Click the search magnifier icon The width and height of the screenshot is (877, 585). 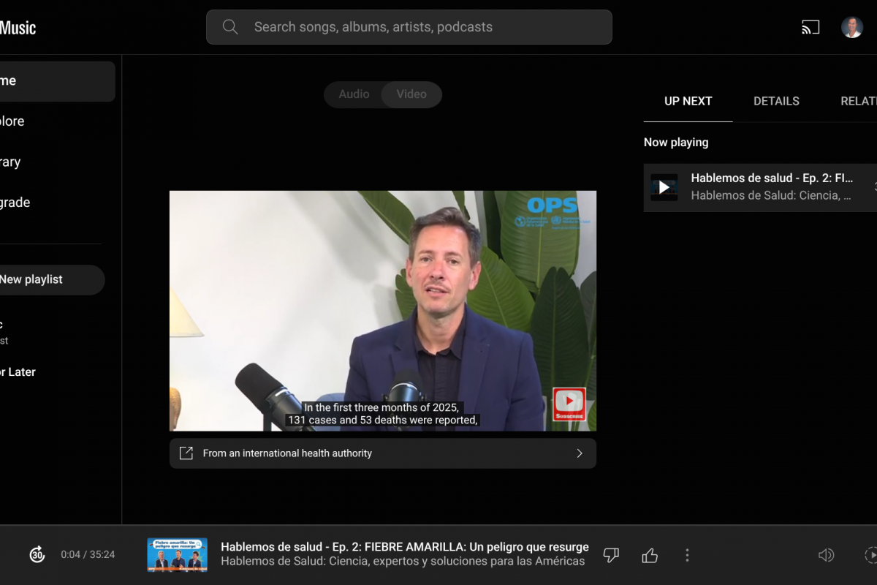pos(230,27)
